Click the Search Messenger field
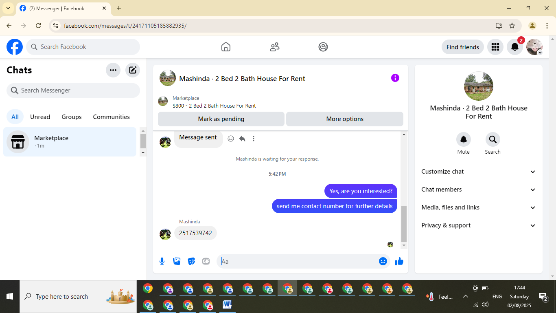556x313 pixels. tap(73, 90)
